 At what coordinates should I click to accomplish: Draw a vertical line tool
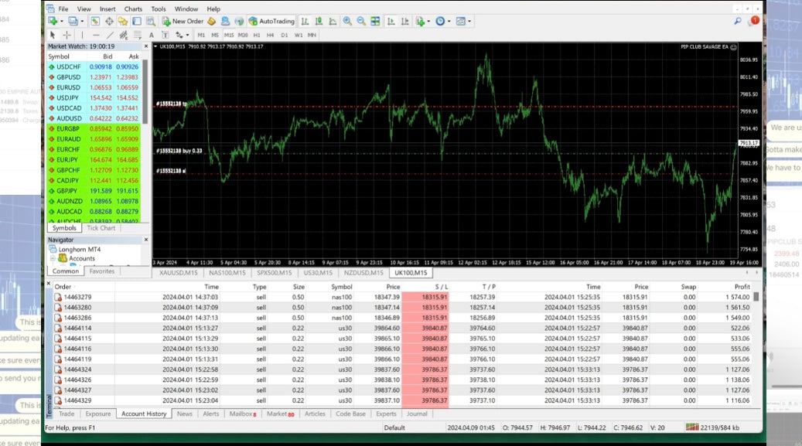82,35
